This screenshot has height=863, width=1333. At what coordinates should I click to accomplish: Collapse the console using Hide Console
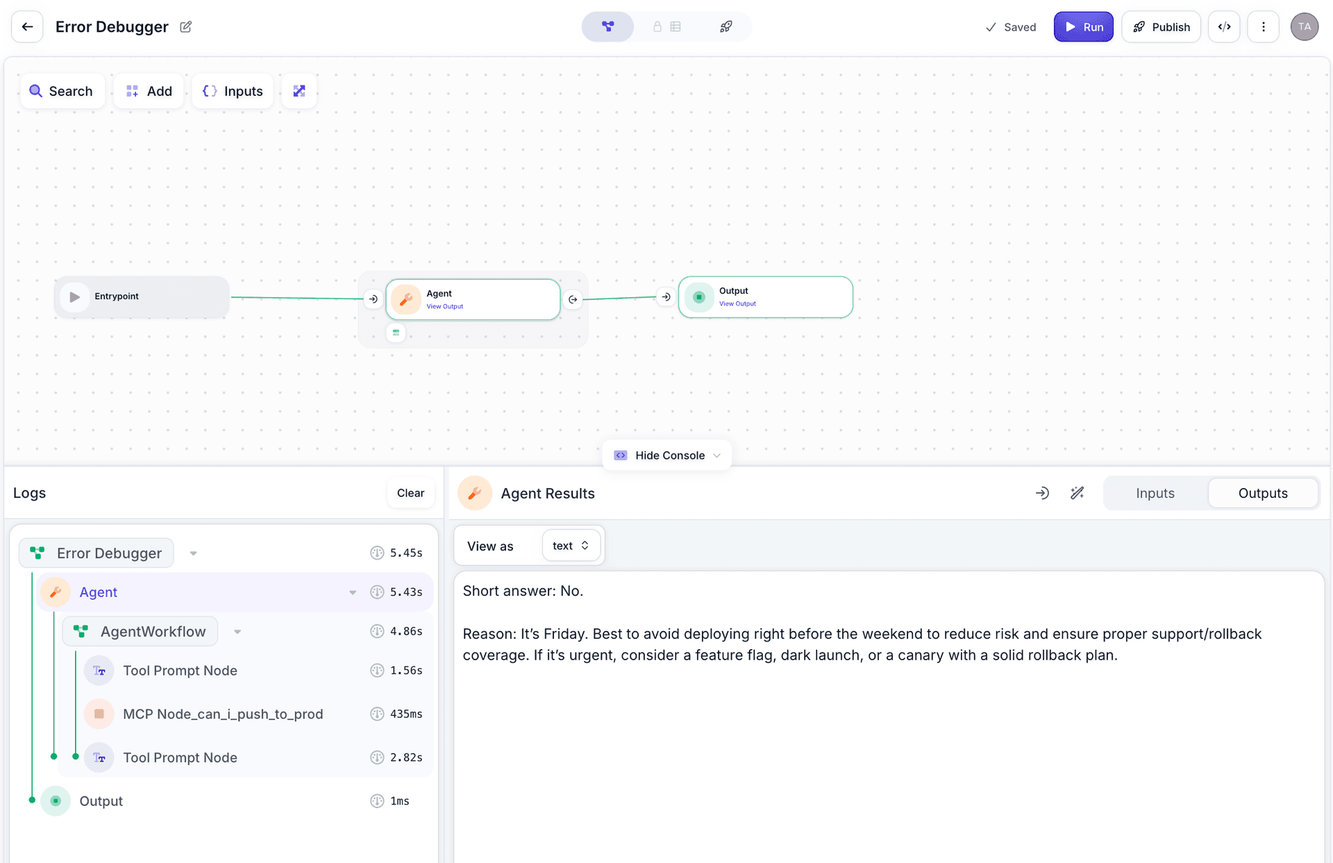coord(666,455)
